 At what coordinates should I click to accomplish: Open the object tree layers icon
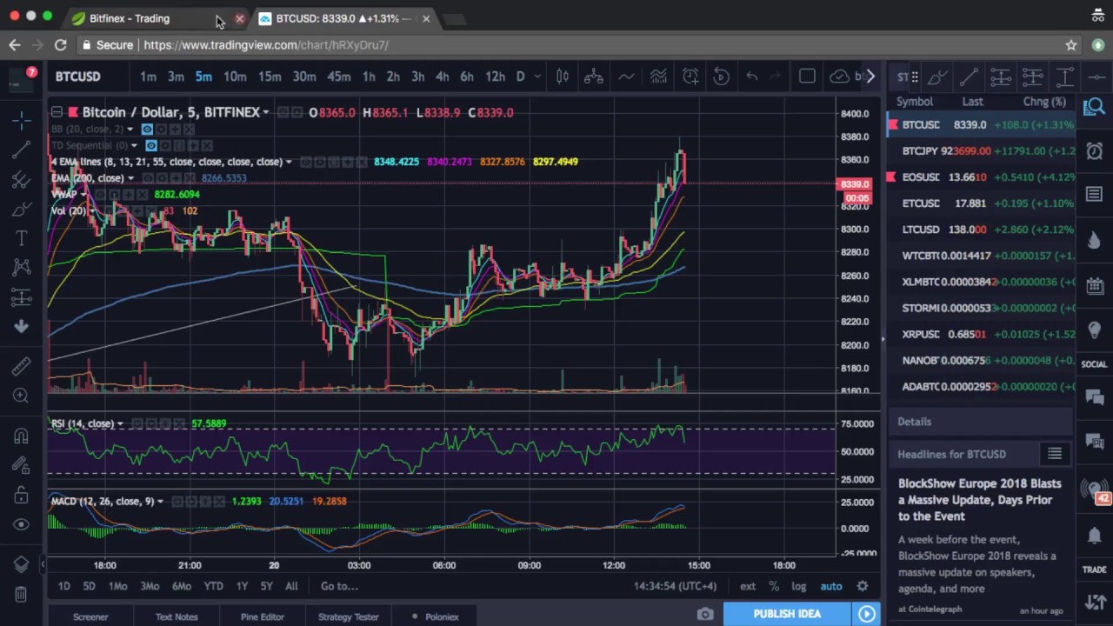[21, 564]
